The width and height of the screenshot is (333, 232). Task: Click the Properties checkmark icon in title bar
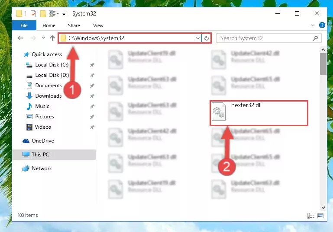click(x=33, y=14)
